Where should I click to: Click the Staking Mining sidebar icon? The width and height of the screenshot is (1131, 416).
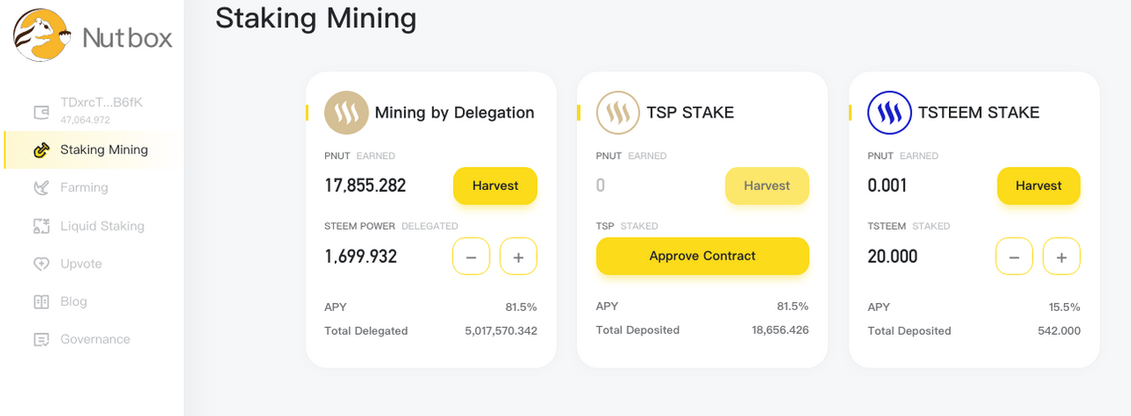click(x=41, y=150)
